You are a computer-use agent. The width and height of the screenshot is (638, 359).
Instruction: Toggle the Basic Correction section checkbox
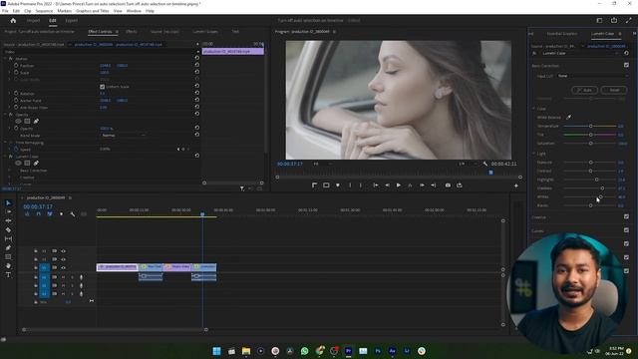[x=626, y=65]
